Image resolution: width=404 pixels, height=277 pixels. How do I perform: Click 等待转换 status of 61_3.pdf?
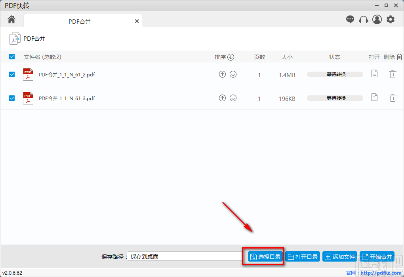335,98
